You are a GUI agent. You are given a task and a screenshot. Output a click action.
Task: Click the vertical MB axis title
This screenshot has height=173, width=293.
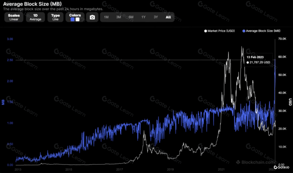(x=3, y=102)
